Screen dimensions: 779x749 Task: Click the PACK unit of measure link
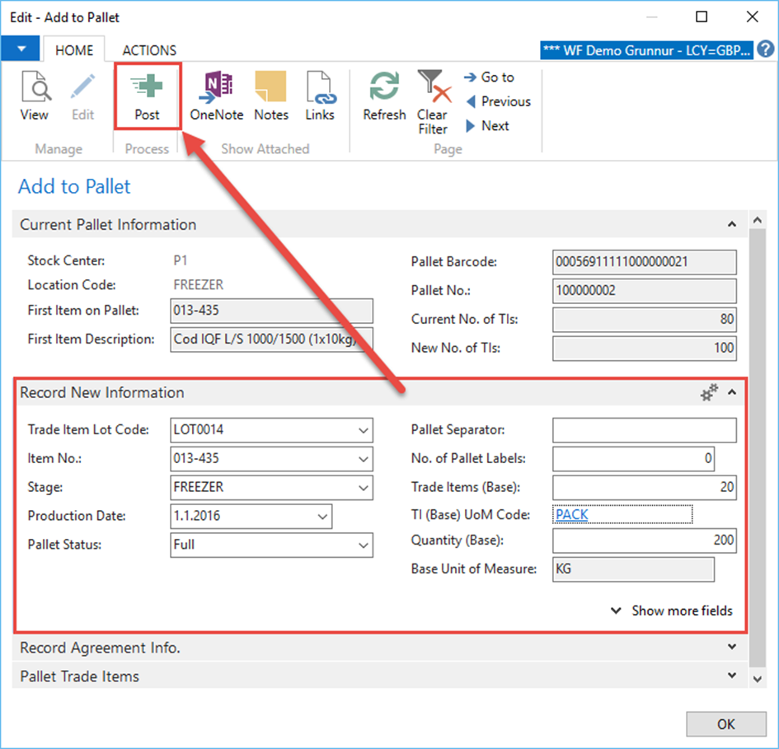[x=571, y=515]
